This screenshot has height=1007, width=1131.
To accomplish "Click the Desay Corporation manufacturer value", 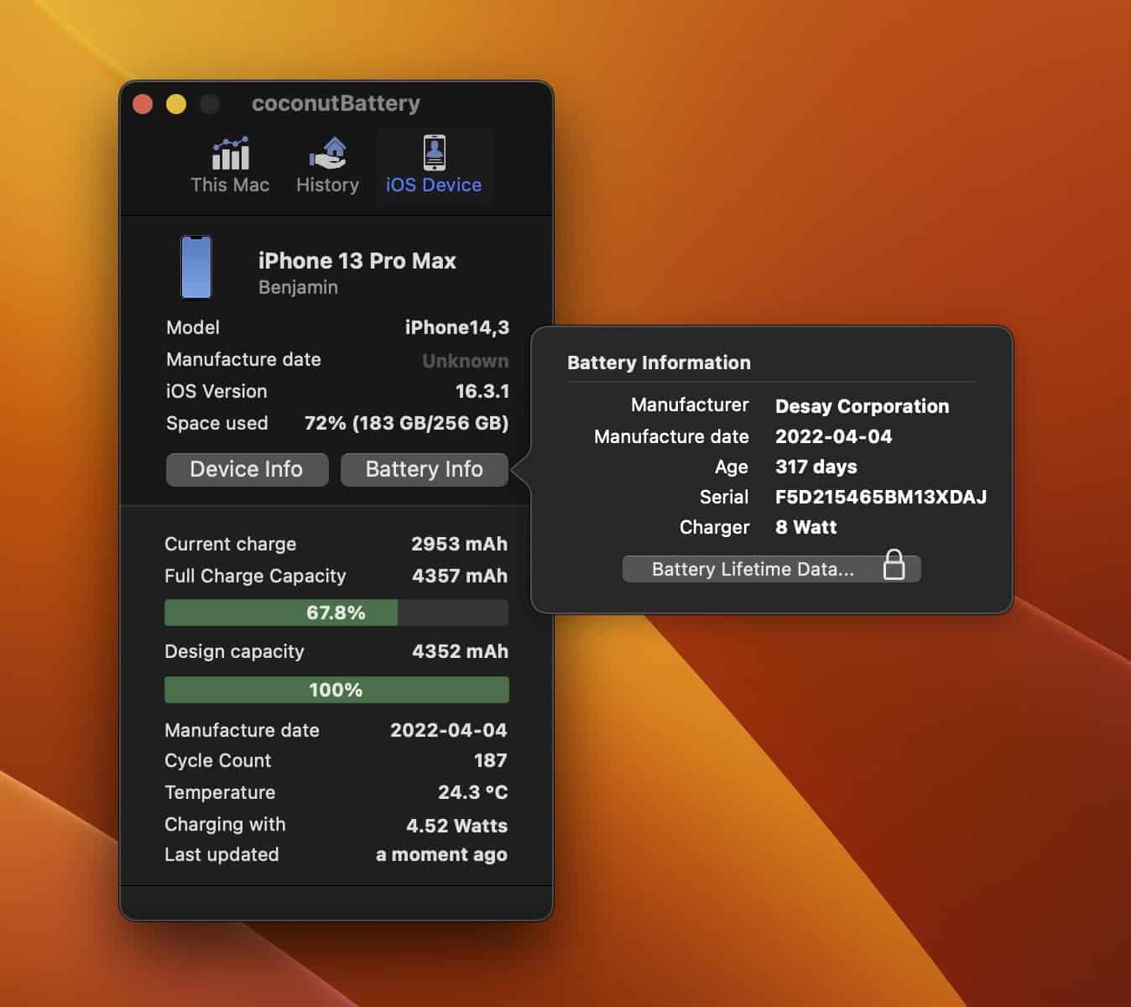I will pyautogui.click(x=862, y=406).
